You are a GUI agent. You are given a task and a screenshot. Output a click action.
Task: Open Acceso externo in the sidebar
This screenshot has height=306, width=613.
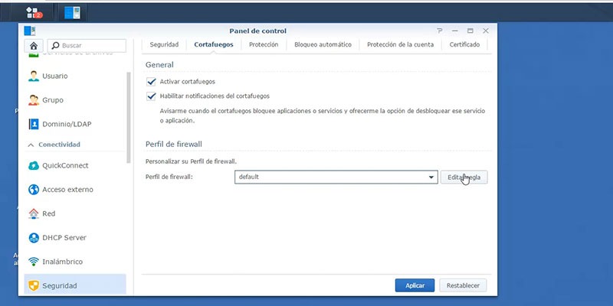coord(75,190)
